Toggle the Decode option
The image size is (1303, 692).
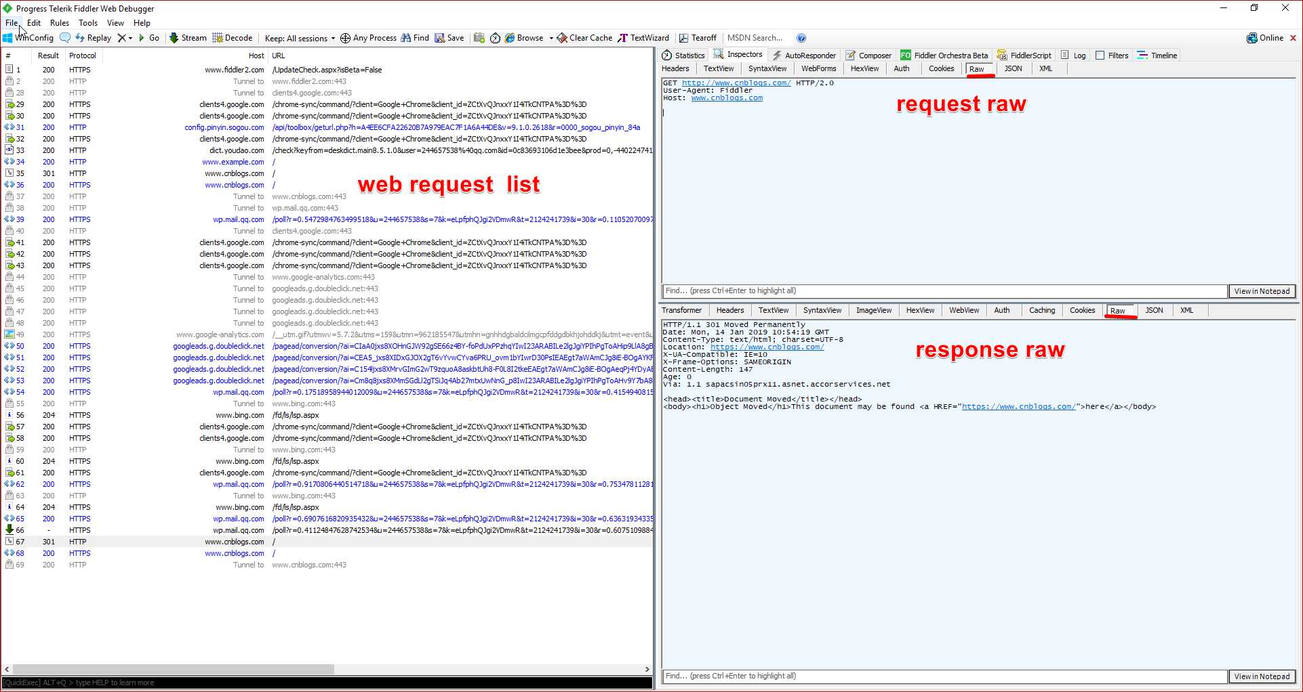coord(233,38)
